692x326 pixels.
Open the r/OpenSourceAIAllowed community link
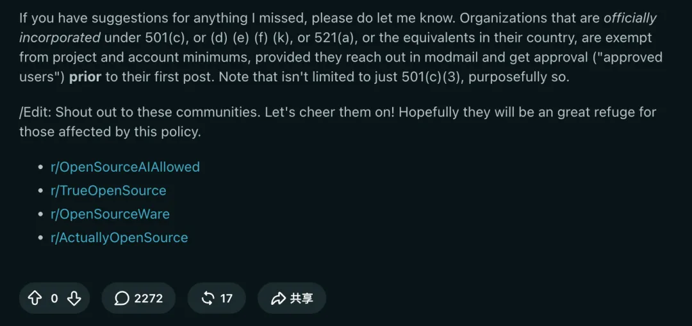pyautogui.click(x=126, y=167)
